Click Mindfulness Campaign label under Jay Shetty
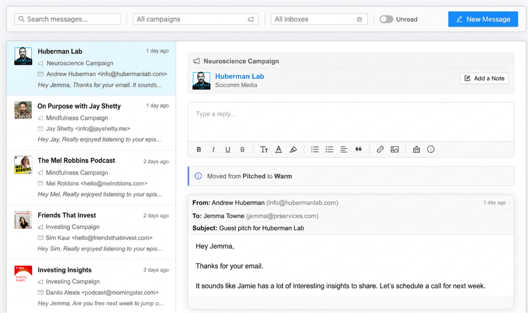Screen dimensions: 528x313 (77, 118)
